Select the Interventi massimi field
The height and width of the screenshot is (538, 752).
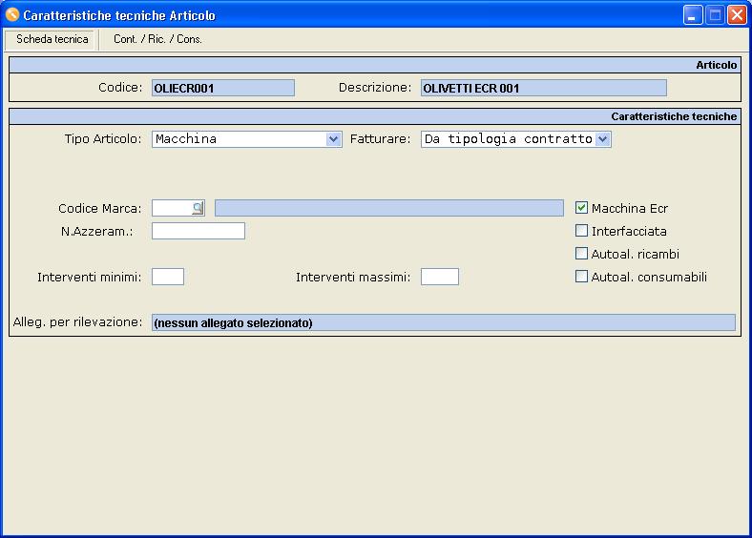coord(440,277)
